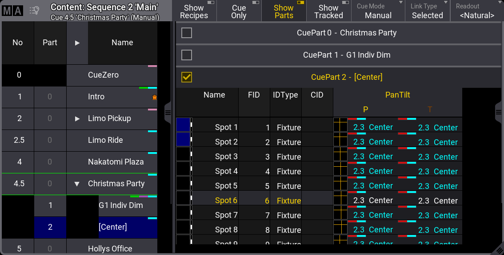Click the orange icon in Intro row
This screenshot has width=504, height=255.
click(x=154, y=98)
